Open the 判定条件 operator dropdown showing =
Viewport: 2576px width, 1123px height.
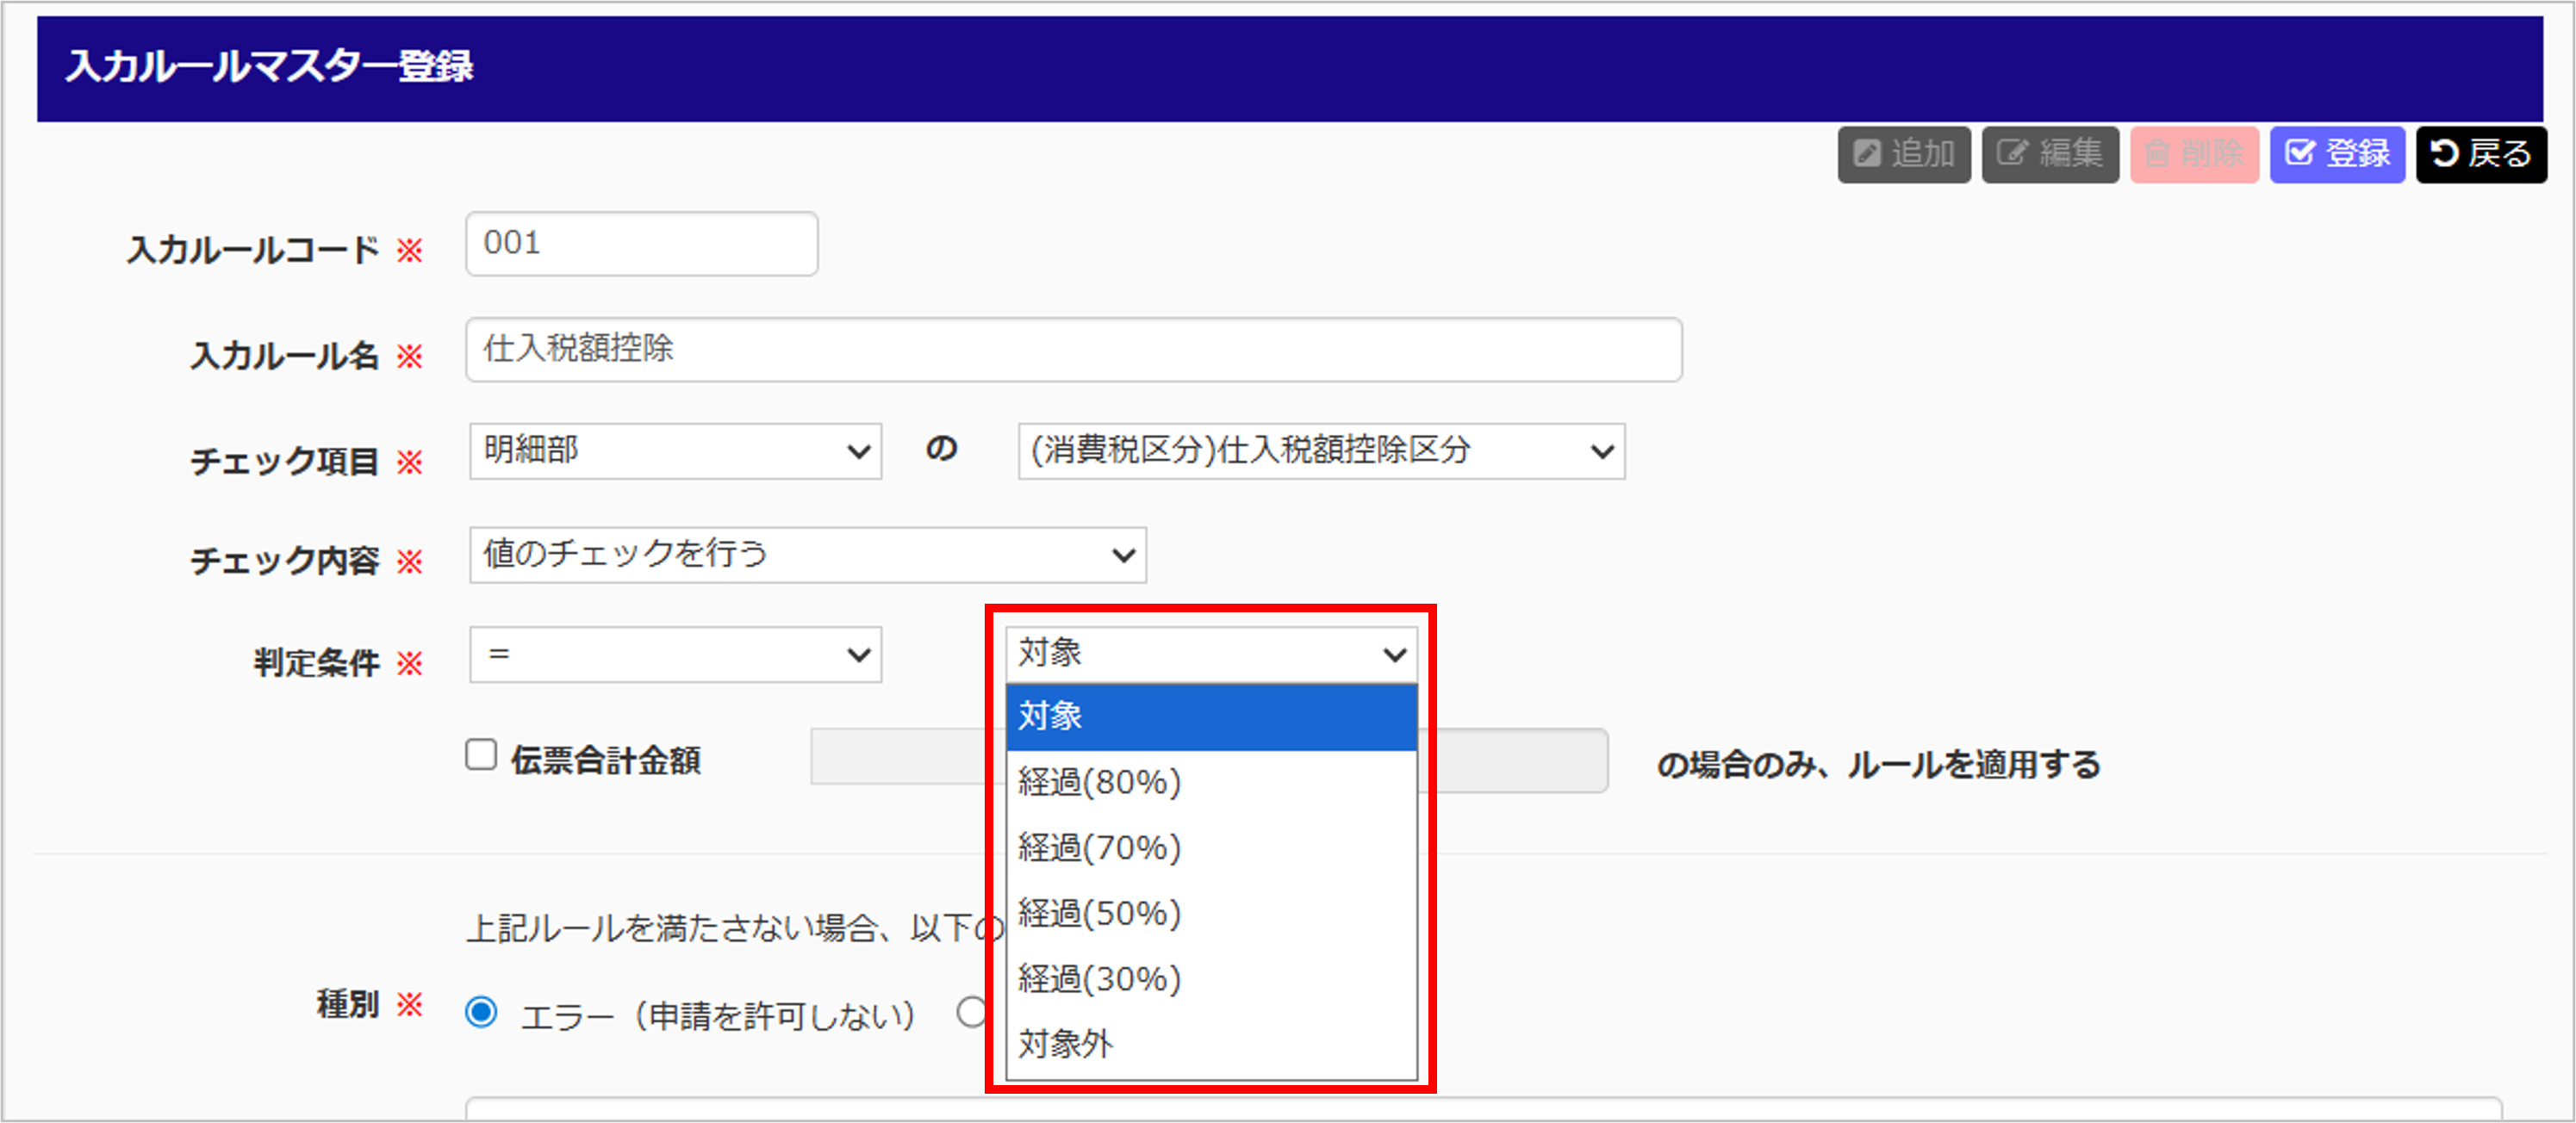(x=676, y=655)
